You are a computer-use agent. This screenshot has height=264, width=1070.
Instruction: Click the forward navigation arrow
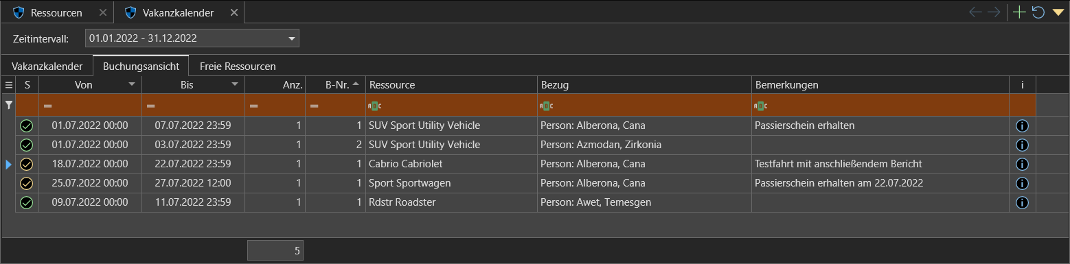pyautogui.click(x=993, y=12)
